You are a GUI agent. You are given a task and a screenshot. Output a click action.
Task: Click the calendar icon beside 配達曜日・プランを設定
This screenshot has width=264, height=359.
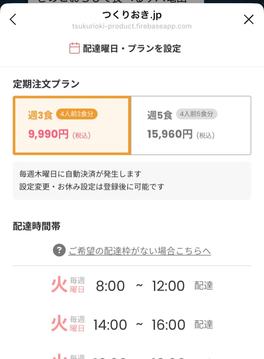[x=74, y=48]
